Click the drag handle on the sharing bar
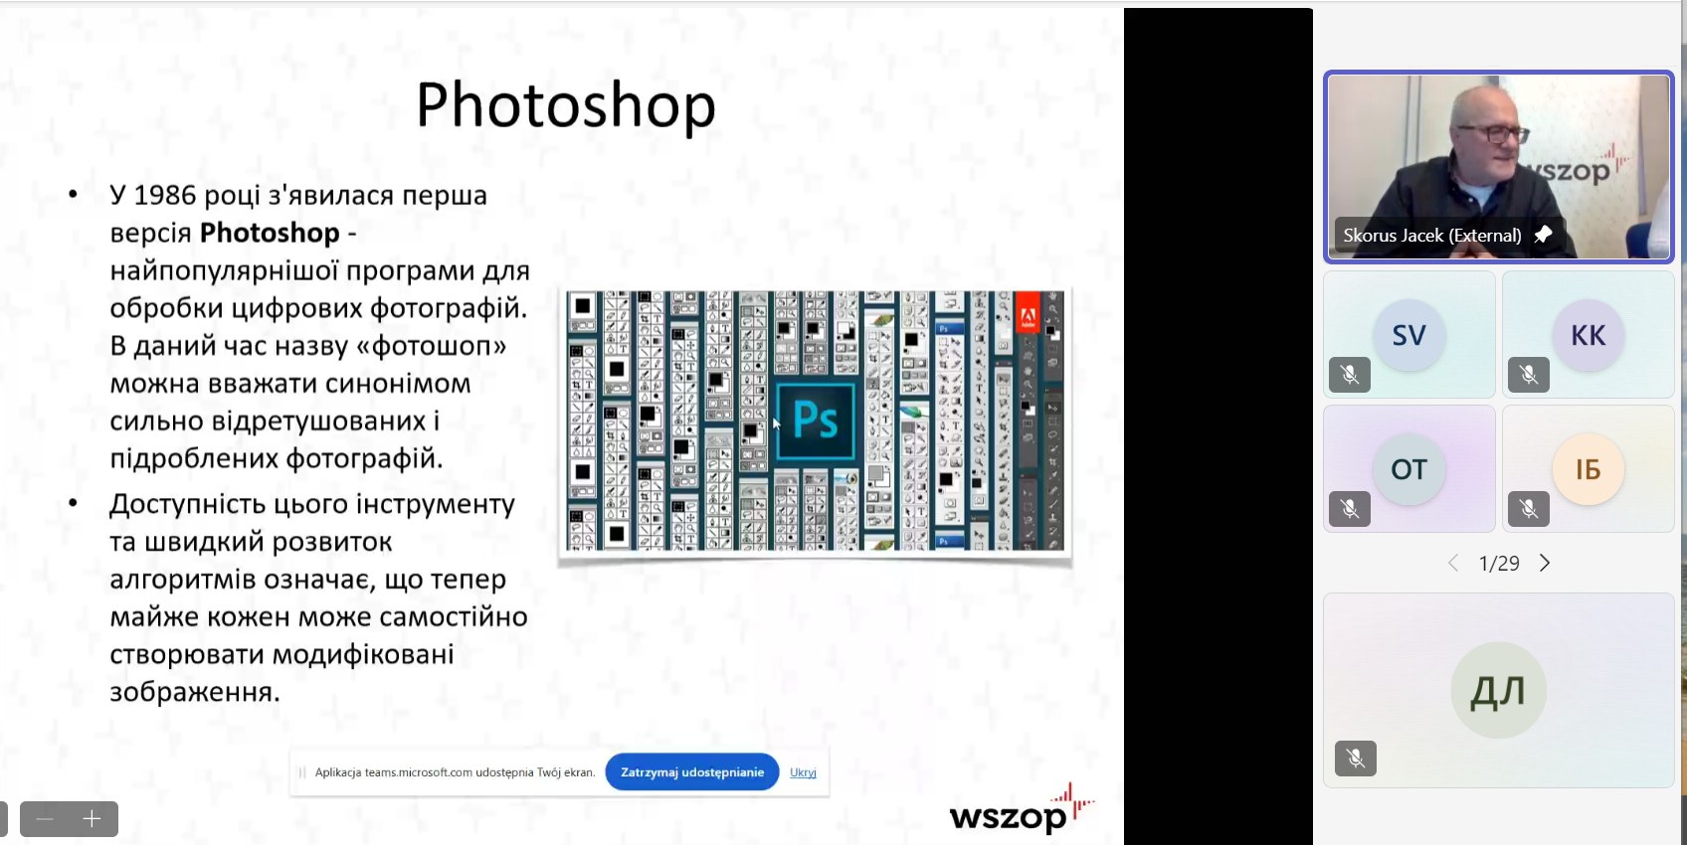1687x845 pixels. 302,772
